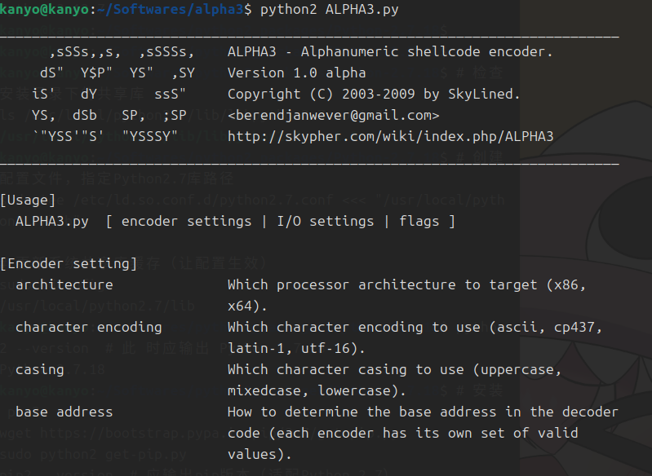The height and width of the screenshot is (476, 652).
Task: Click the '(uppercase,' casing description text
Action: (x=517, y=369)
